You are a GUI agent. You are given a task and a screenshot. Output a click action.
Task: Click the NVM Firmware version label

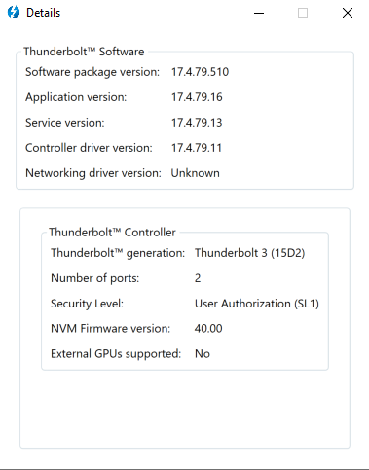pos(110,328)
